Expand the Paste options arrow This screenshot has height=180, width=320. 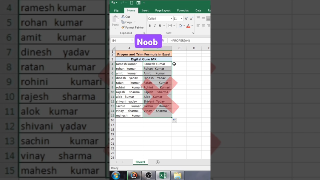tap(115, 28)
